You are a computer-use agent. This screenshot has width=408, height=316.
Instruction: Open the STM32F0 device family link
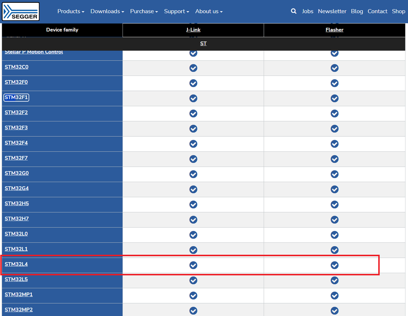[16, 82]
